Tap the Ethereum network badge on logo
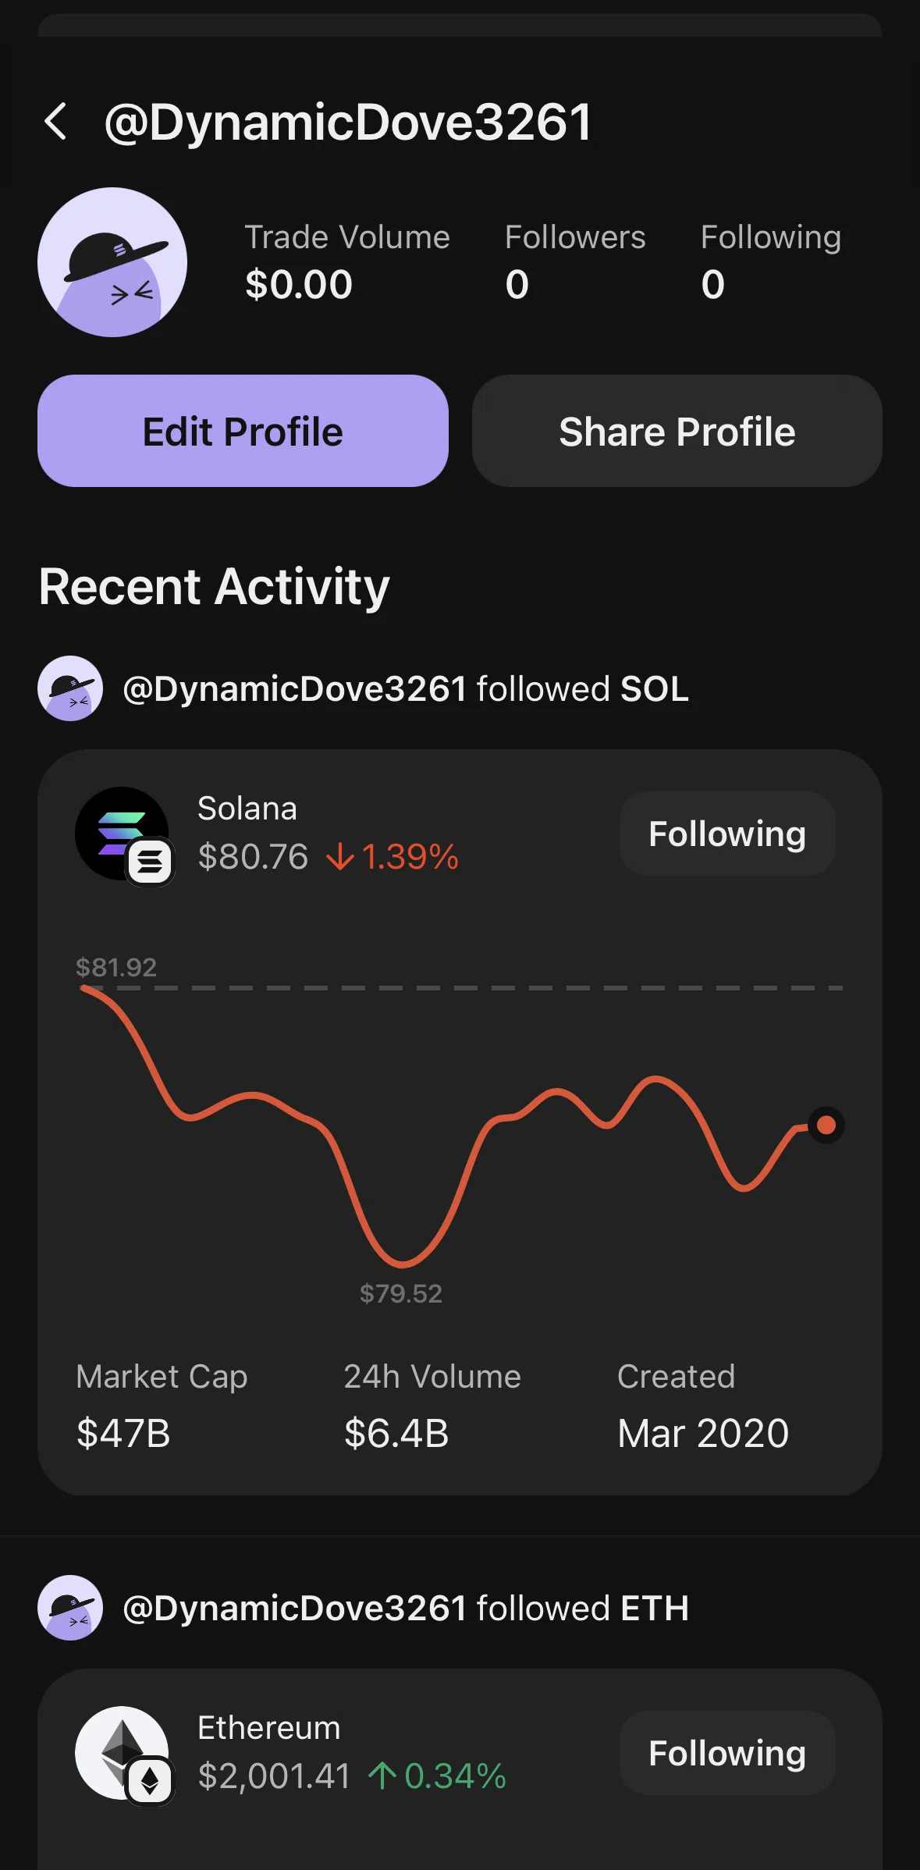920x1870 pixels. click(x=150, y=1781)
